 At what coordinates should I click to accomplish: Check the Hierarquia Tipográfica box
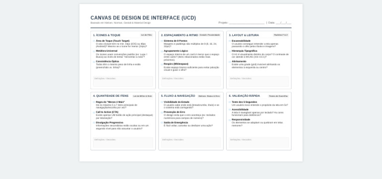[x=230, y=51]
